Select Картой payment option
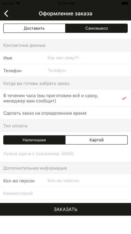This screenshot has width=131, height=234. click(97, 140)
